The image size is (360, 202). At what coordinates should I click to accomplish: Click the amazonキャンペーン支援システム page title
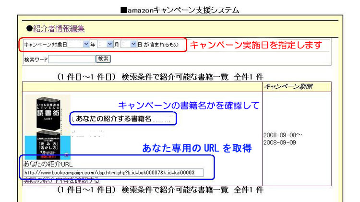point(180,10)
